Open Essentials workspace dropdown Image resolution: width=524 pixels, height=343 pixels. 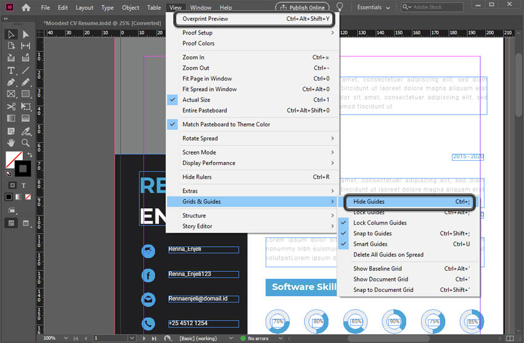374,7
